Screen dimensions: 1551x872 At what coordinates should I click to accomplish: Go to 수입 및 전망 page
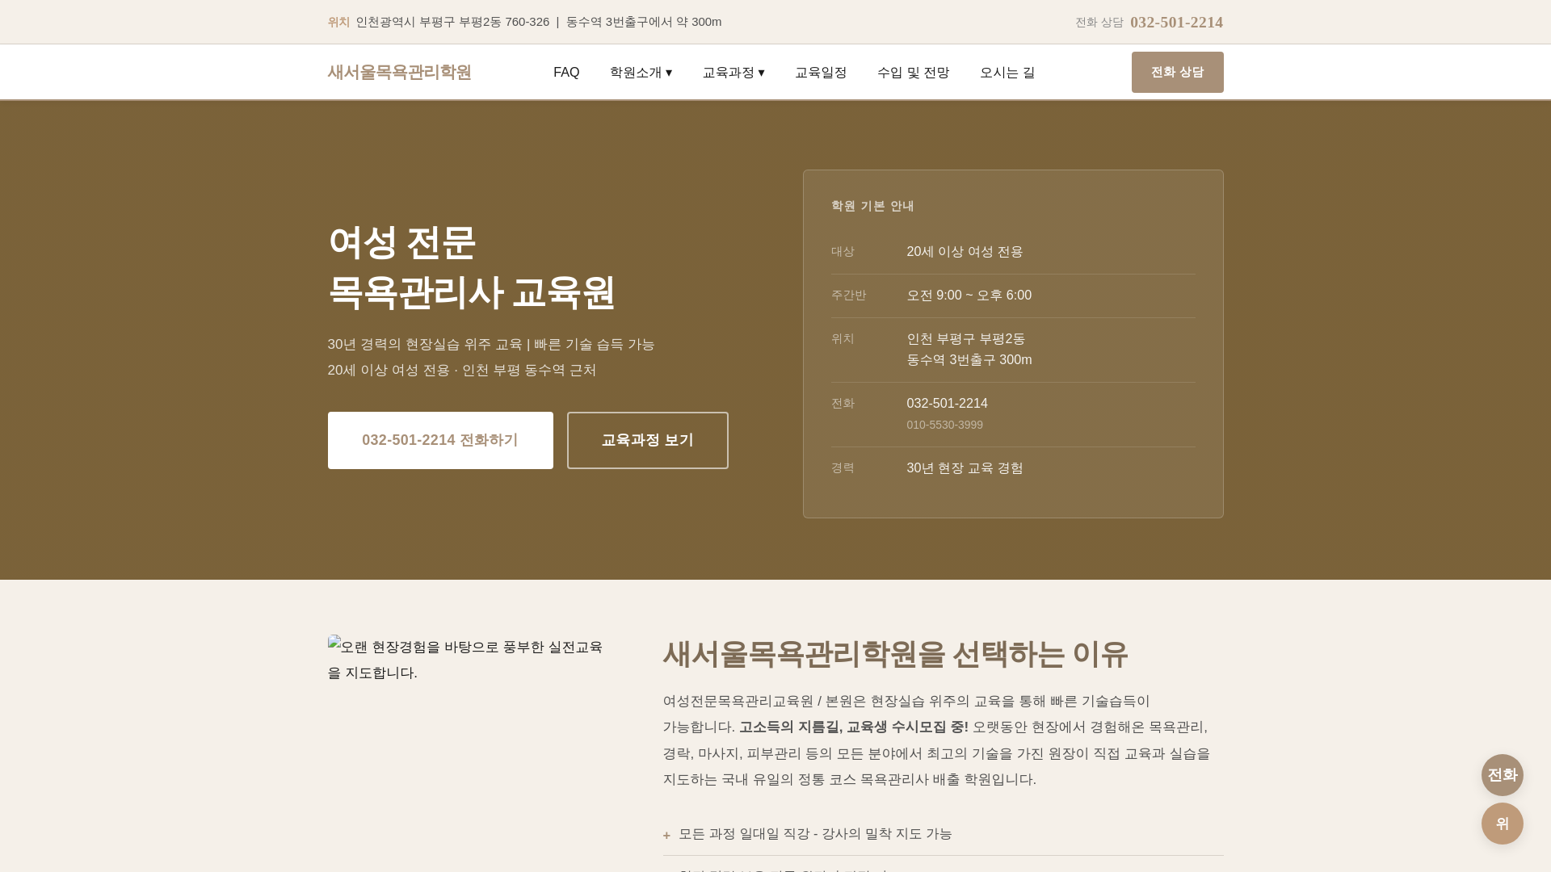click(x=913, y=73)
